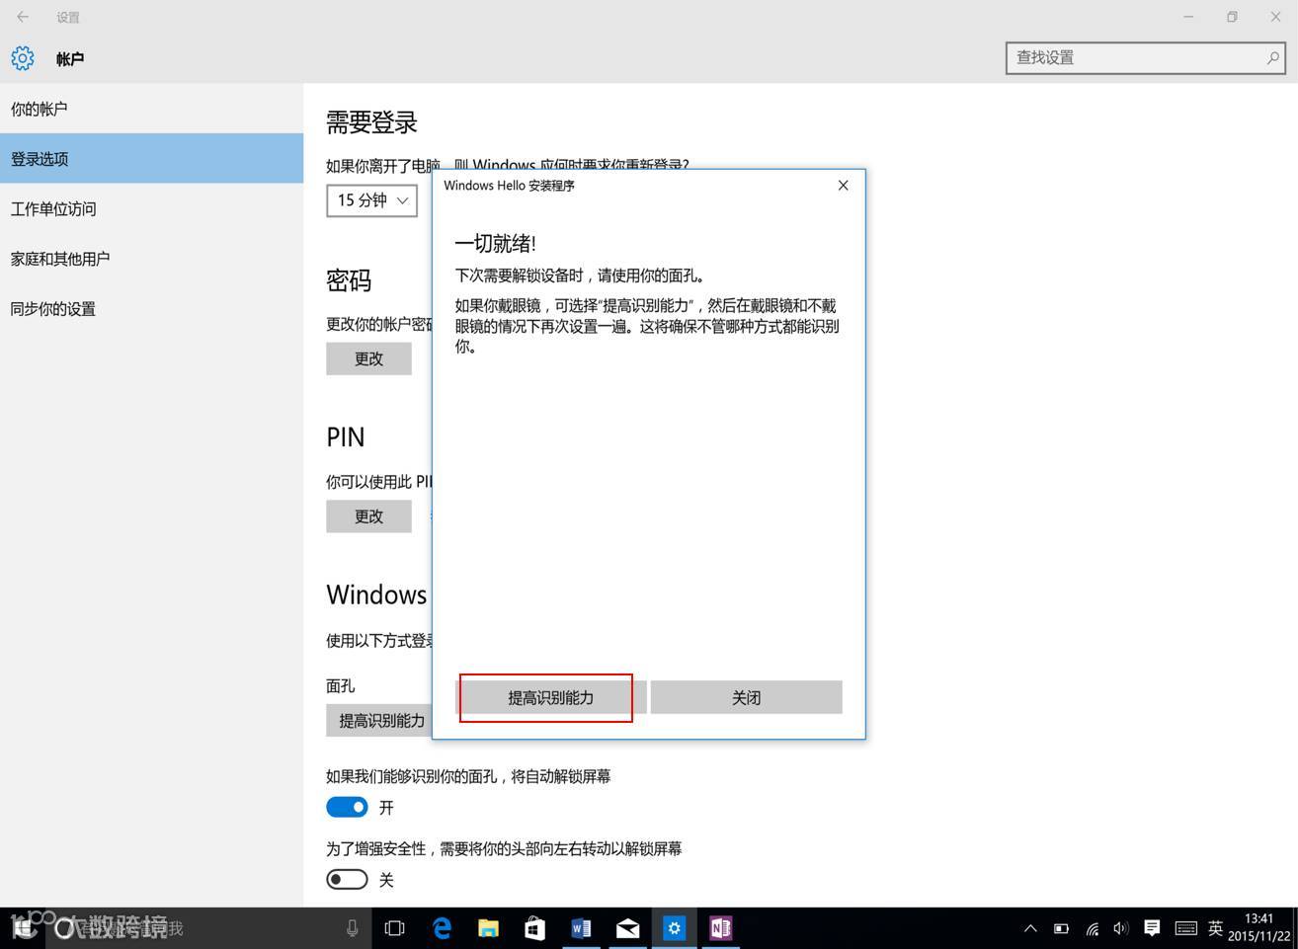Check the battery status icon

[x=1061, y=928]
